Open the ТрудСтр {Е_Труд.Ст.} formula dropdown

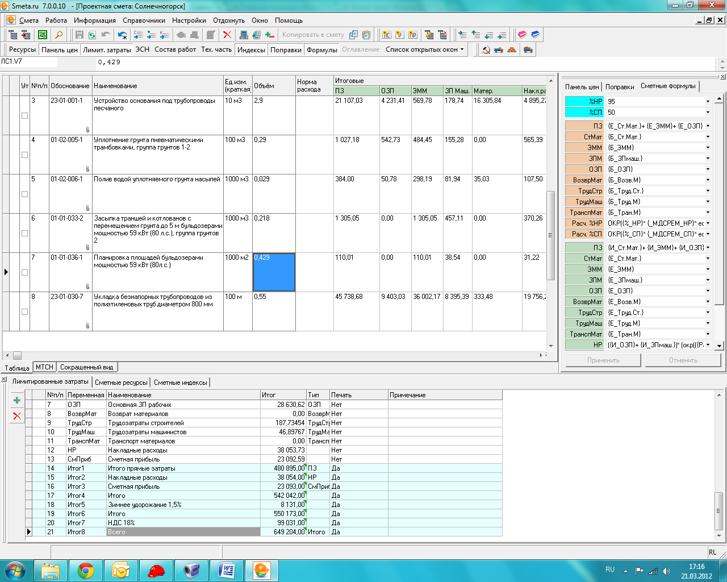[x=708, y=313]
